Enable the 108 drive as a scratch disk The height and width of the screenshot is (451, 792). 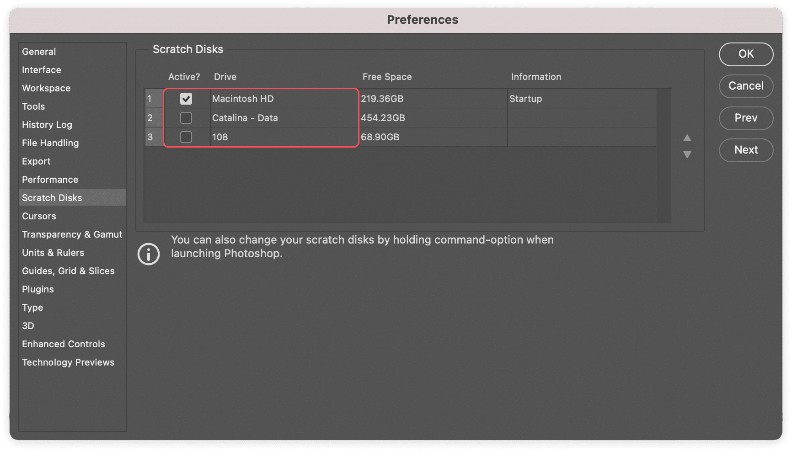(x=186, y=137)
